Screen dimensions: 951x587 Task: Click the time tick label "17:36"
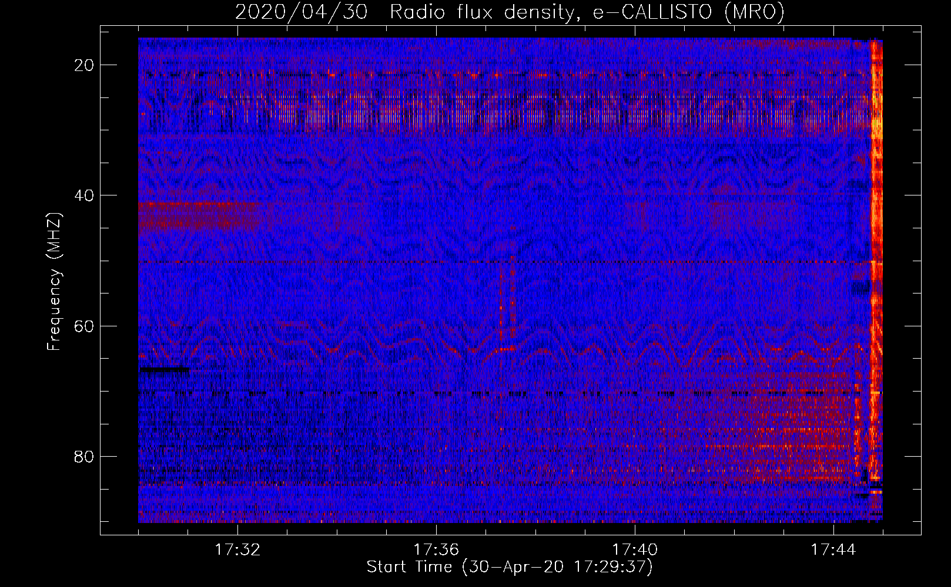coord(436,550)
